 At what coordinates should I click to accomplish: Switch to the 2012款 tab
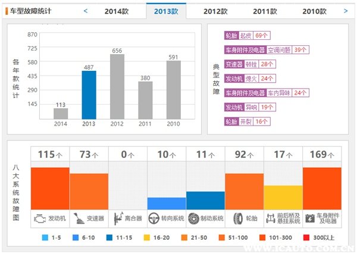[215, 11]
